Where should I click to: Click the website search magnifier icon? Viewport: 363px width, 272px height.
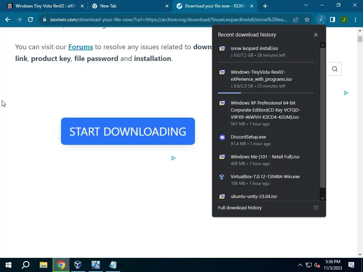(335, 69)
